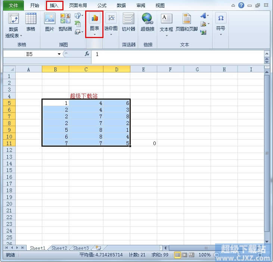Zoom out with the minus button
Viewport: 273px width, 262px height.
[217, 255]
